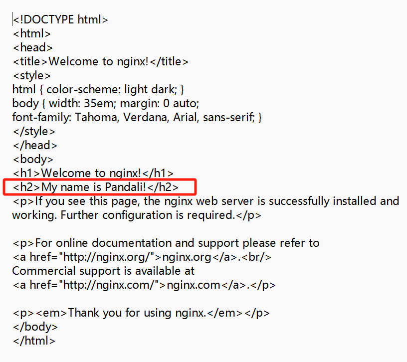Click the nginx.com href anchor line
Image resolution: width=407 pixels, height=362 pixels.
pyautogui.click(x=144, y=285)
